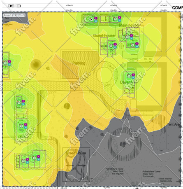Select lower access point in the long left building

click(x=21, y=126)
